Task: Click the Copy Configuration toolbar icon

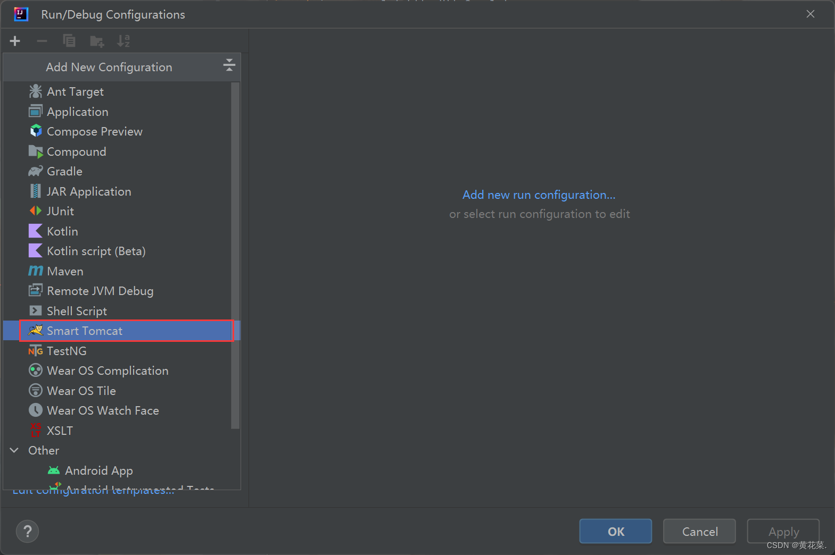Action: [x=69, y=41]
